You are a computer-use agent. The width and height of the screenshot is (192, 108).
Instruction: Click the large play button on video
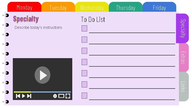click(x=42, y=75)
